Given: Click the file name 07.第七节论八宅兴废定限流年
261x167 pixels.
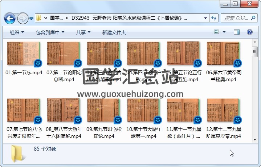Looking at the screenshot, I should 24,133.
